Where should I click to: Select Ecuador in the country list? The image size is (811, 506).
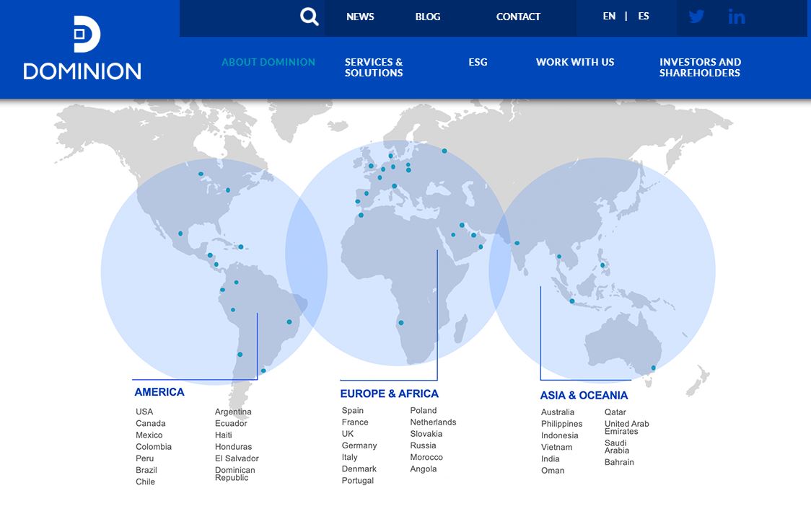coord(231,423)
